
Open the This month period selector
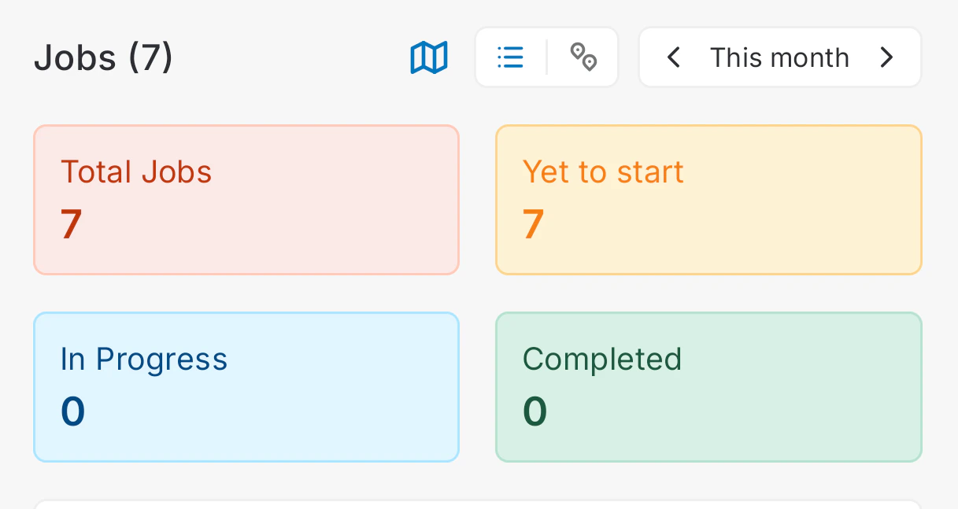tap(779, 57)
